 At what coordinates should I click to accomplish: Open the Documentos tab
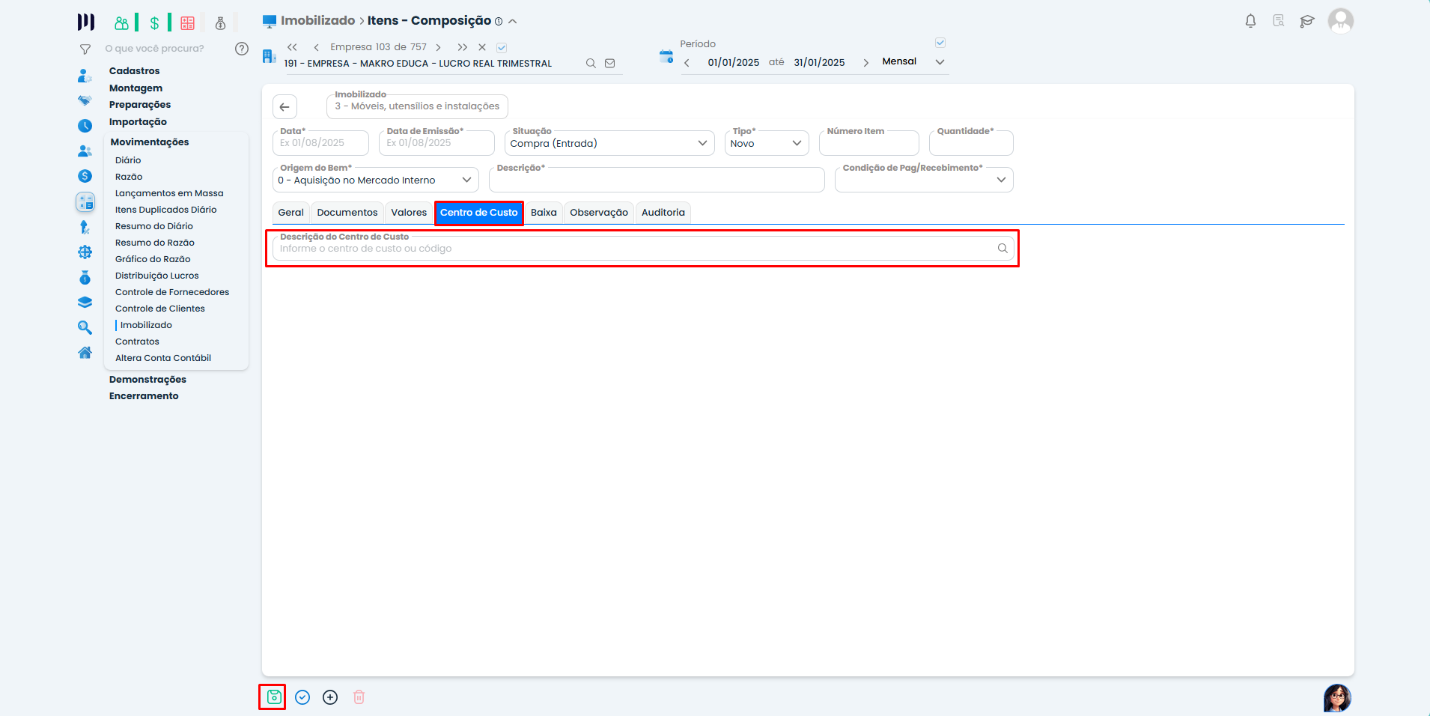point(347,213)
